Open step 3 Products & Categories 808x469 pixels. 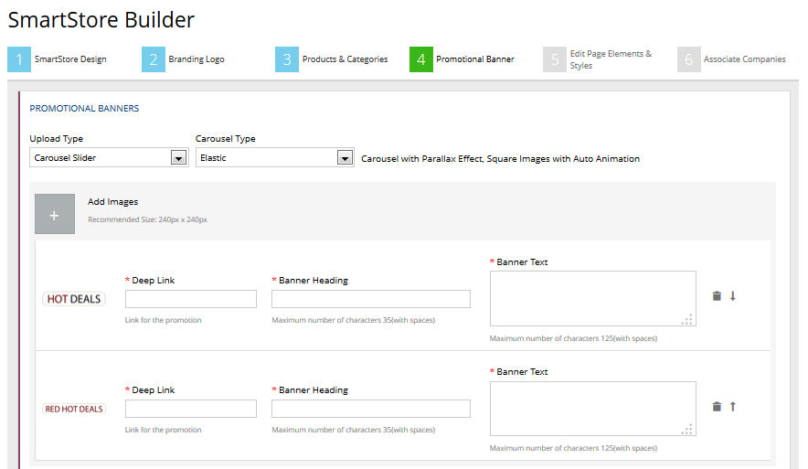pos(333,59)
